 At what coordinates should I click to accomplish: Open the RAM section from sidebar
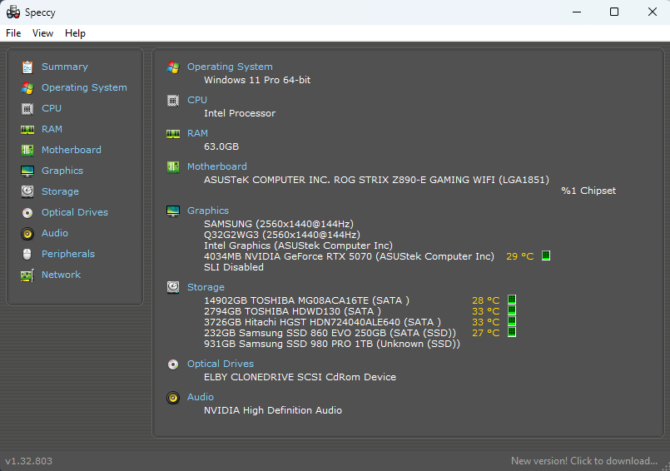pyautogui.click(x=52, y=129)
